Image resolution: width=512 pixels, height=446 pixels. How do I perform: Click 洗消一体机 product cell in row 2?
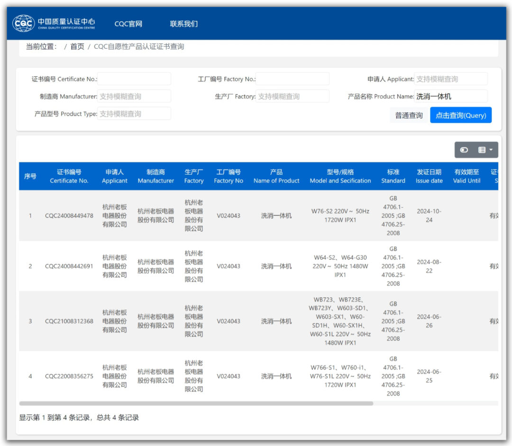(276, 266)
